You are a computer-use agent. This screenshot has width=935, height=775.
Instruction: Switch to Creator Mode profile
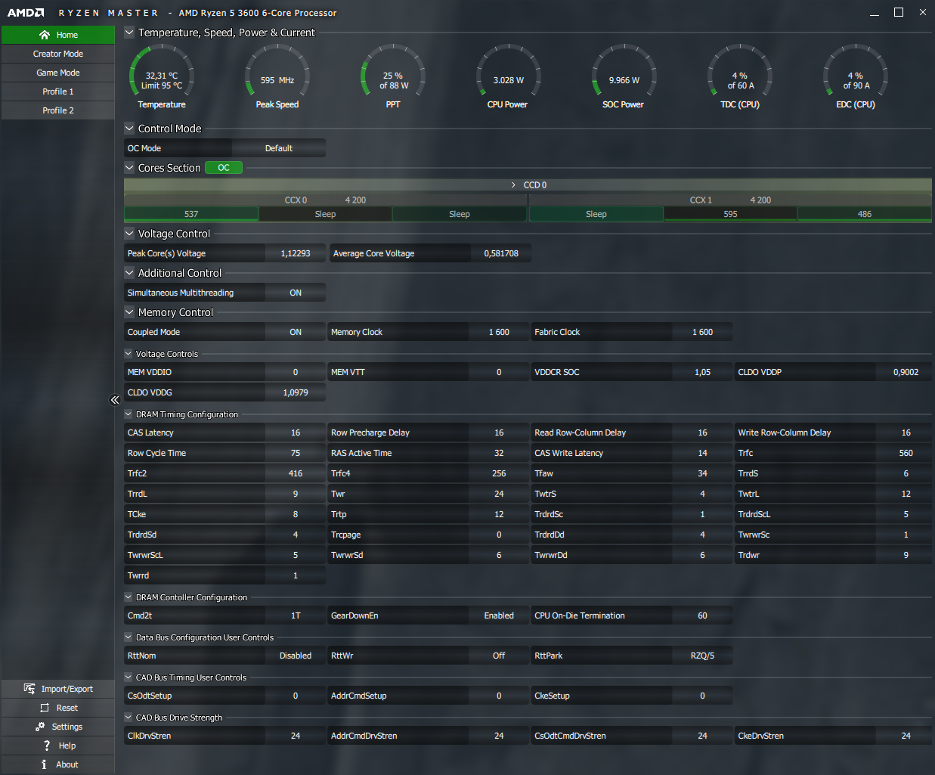coord(57,54)
